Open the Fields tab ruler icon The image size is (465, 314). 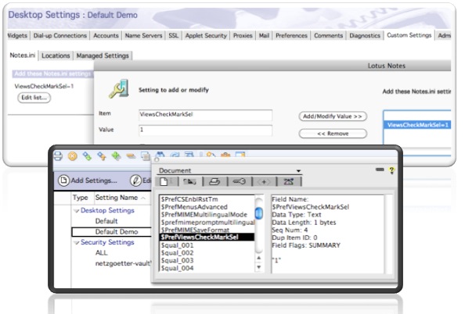[189, 181]
